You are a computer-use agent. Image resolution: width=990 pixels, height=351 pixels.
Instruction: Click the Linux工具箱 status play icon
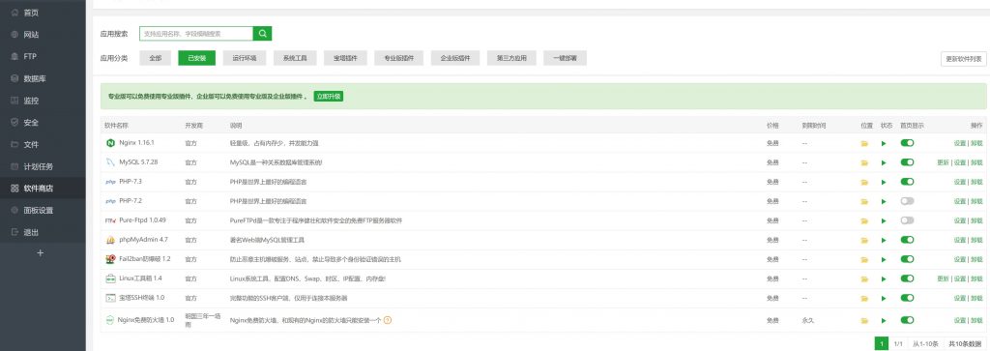click(884, 279)
